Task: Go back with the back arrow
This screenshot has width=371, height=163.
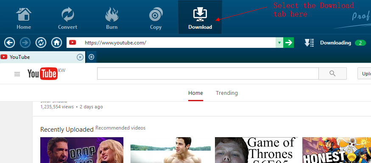Action: 9,43
